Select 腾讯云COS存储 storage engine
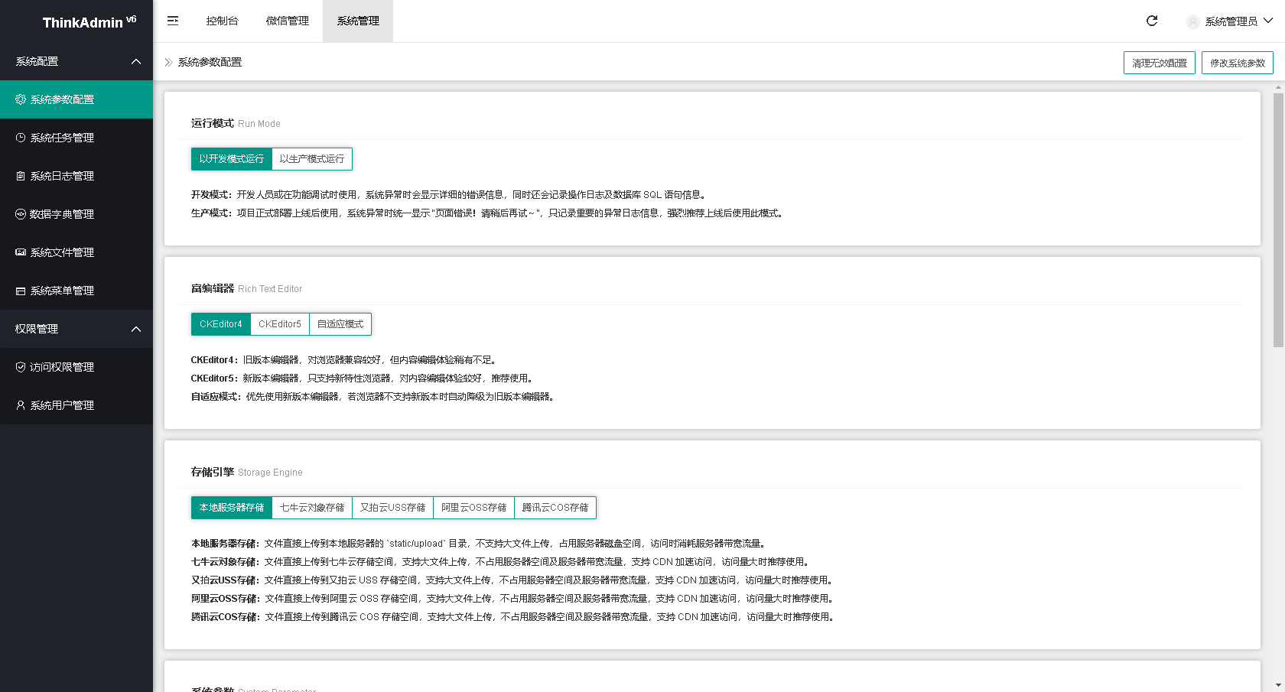Screen dimensions: 1285x692 tap(555, 508)
